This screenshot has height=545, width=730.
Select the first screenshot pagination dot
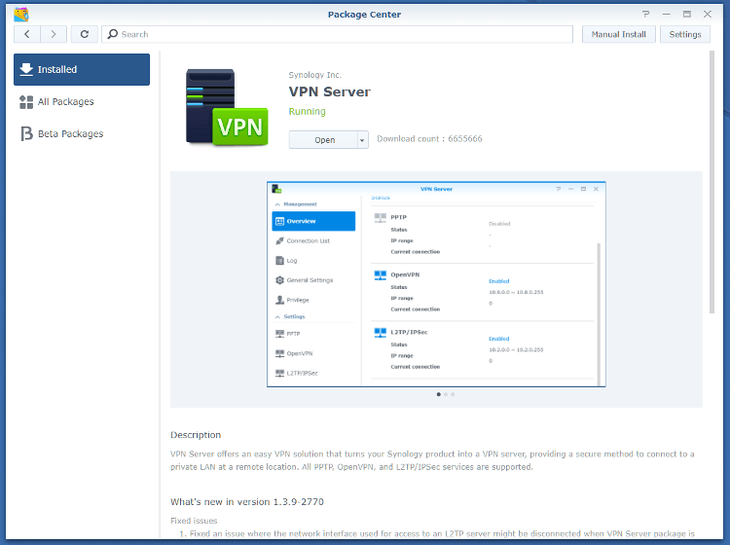point(439,394)
